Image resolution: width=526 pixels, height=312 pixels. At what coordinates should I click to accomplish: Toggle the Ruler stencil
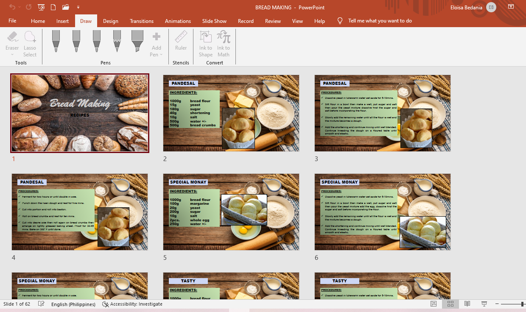tap(181, 41)
